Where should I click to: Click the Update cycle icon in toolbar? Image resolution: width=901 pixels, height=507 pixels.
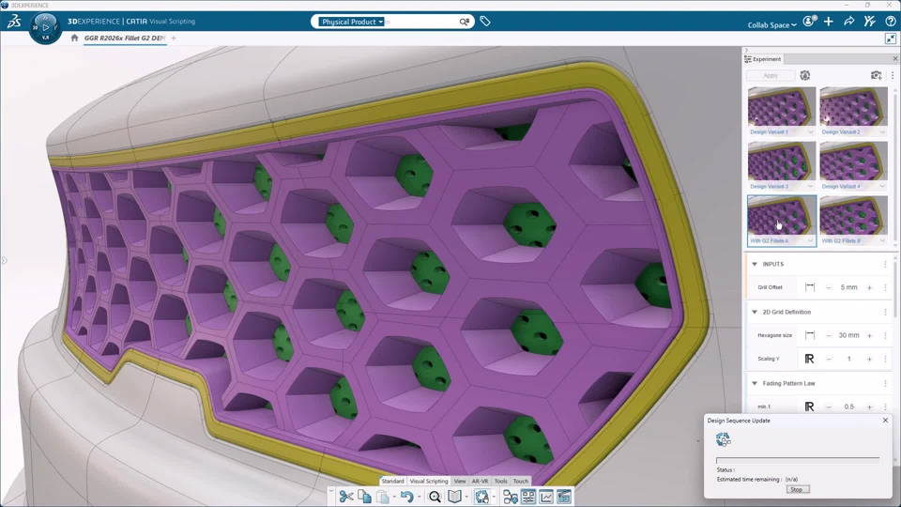coord(481,496)
